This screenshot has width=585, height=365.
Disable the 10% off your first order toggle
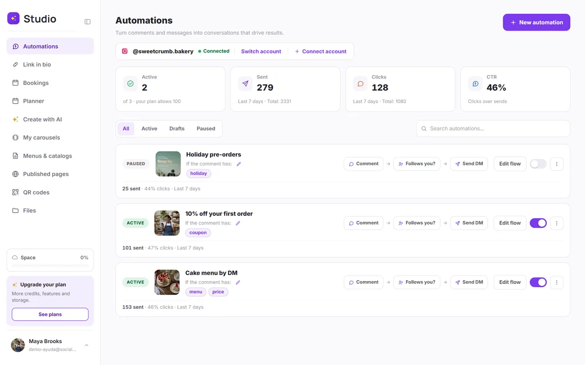click(x=538, y=223)
